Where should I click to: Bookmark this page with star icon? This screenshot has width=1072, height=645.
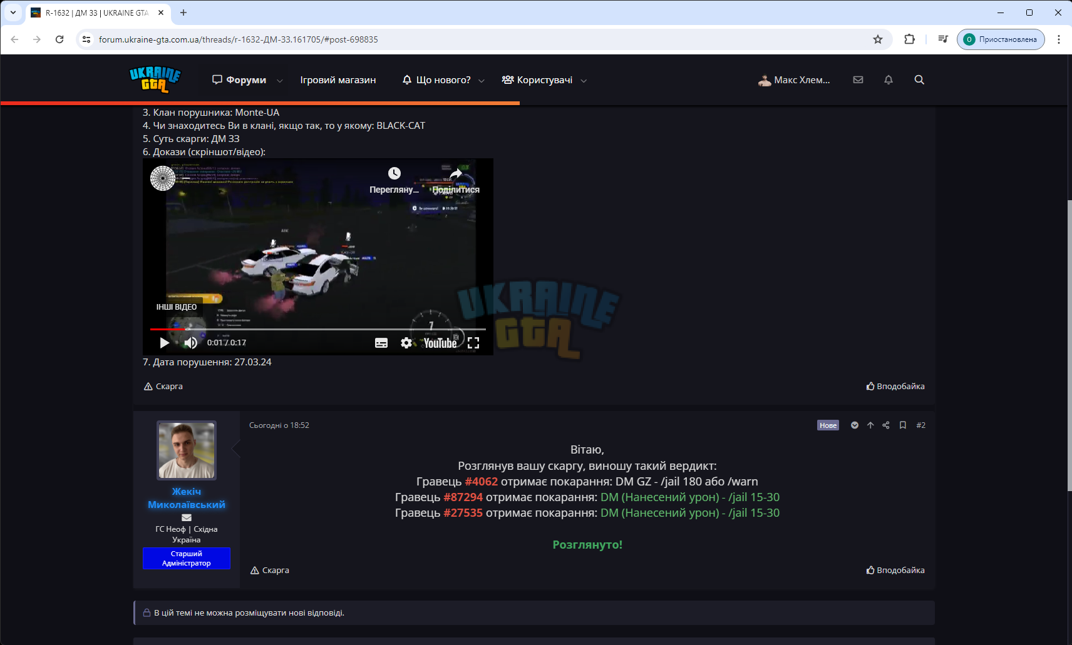point(878,39)
